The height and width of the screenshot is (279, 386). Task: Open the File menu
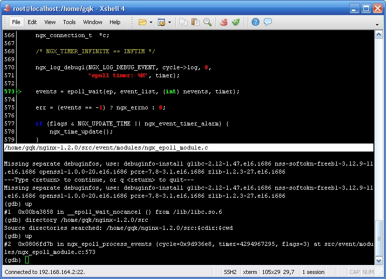[16, 22]
